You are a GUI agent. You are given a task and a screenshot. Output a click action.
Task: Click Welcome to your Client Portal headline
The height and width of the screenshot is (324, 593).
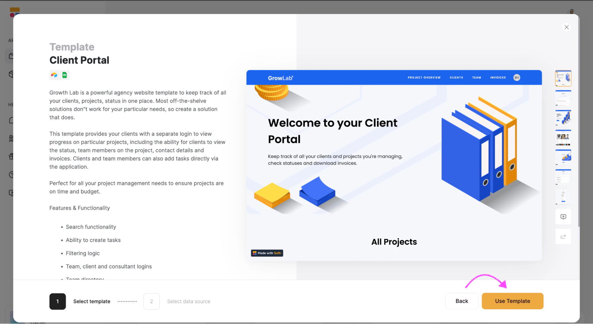click(x=332, y=131)
